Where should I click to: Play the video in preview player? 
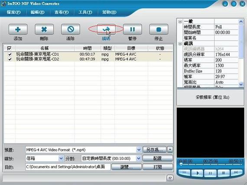[197, 173]
